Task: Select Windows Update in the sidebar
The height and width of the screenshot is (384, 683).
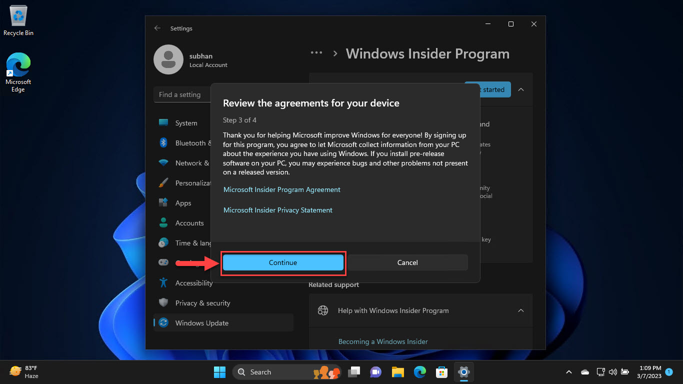Action: click(223, 323)
